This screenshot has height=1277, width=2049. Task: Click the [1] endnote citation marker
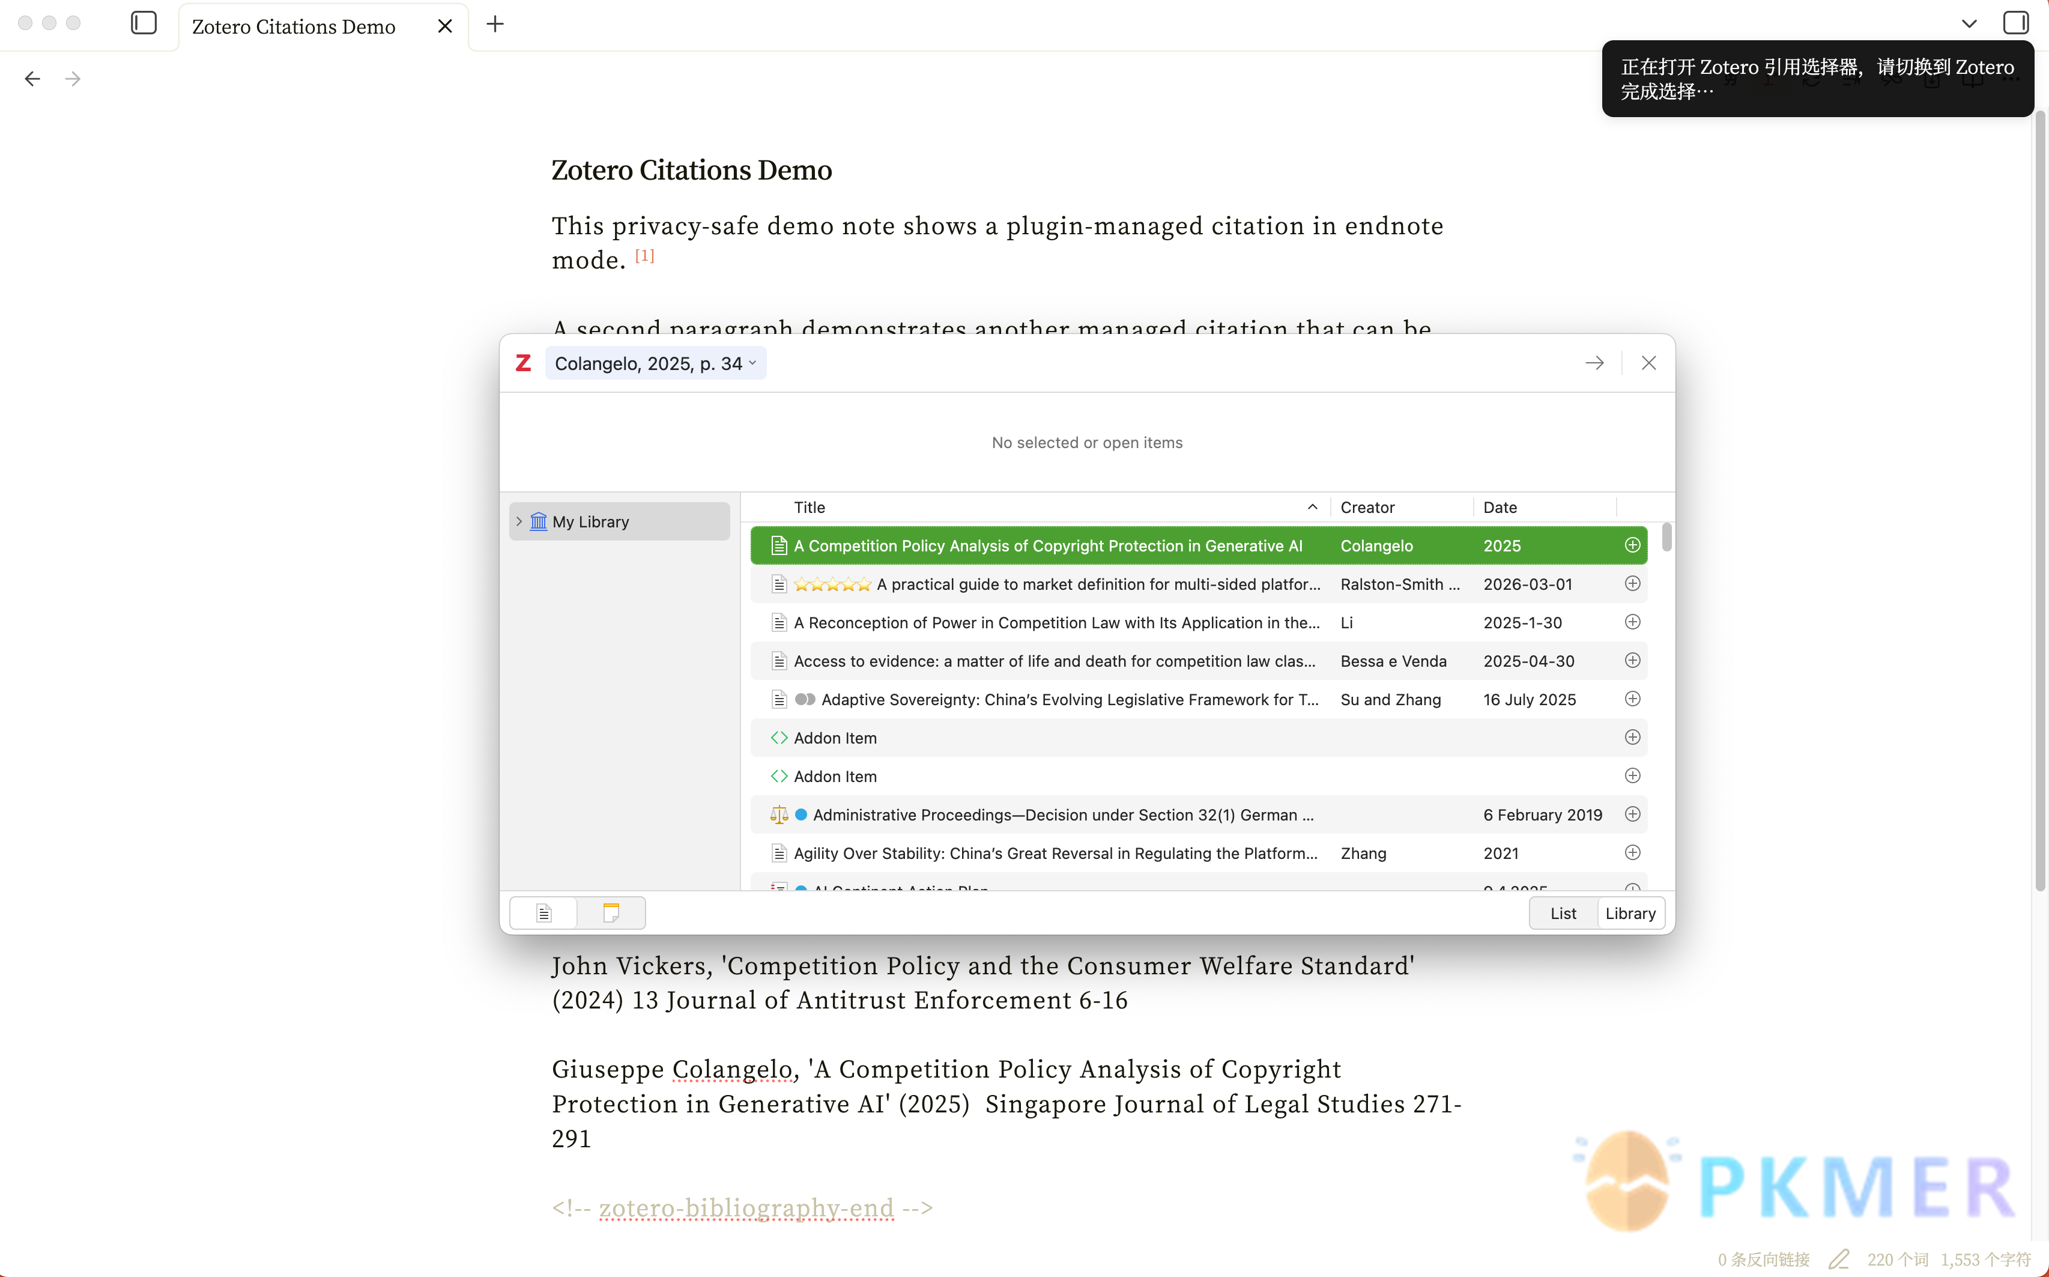pyautogui.click(x=644, y=255)
